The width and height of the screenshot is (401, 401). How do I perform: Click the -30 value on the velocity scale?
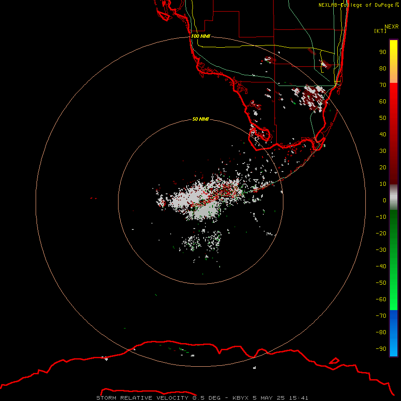point(381,250)
